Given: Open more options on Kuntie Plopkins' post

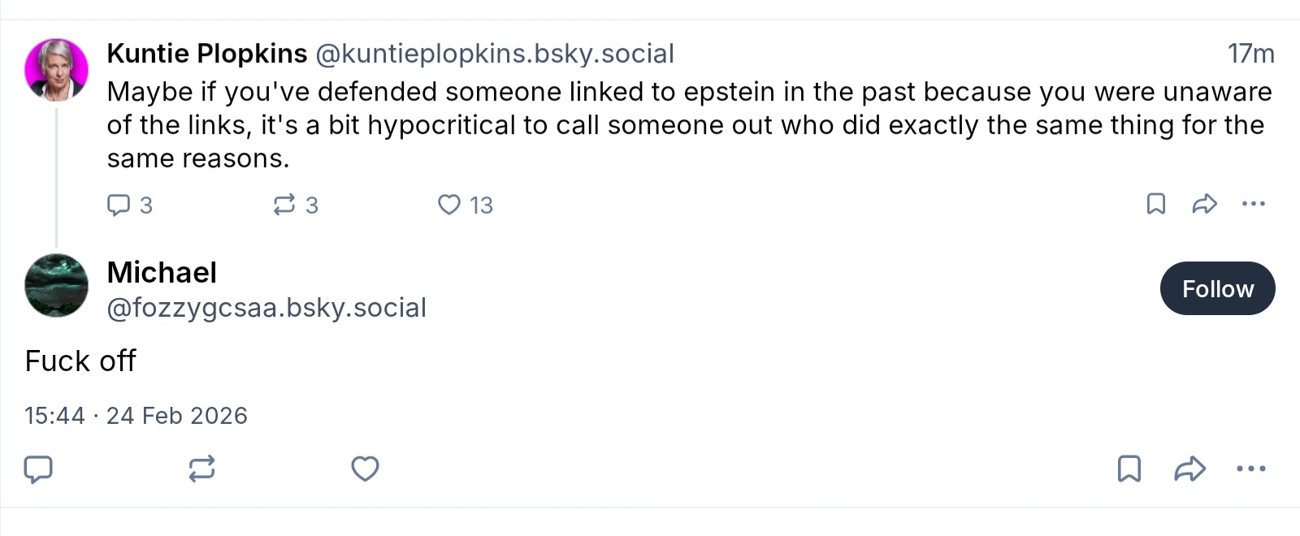Looking at the screenshot, I should (1253, 204).
